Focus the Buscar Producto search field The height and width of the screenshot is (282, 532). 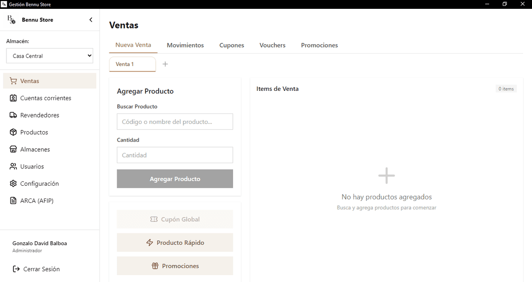tap(175, 121)
